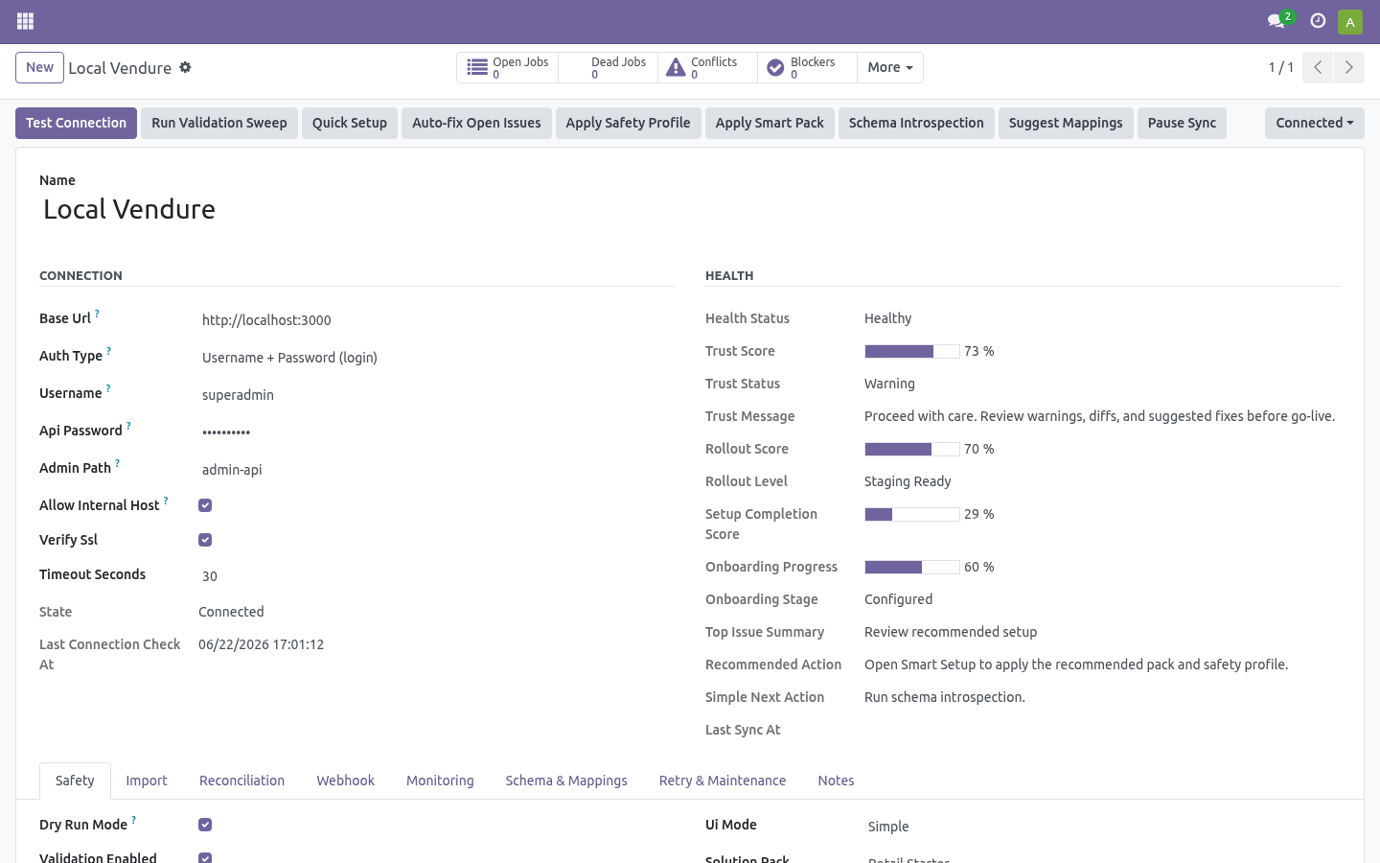This screenshot has width=1380, height=863.
Task: Click the Base Url input field
Action: (x=436, y=320)
